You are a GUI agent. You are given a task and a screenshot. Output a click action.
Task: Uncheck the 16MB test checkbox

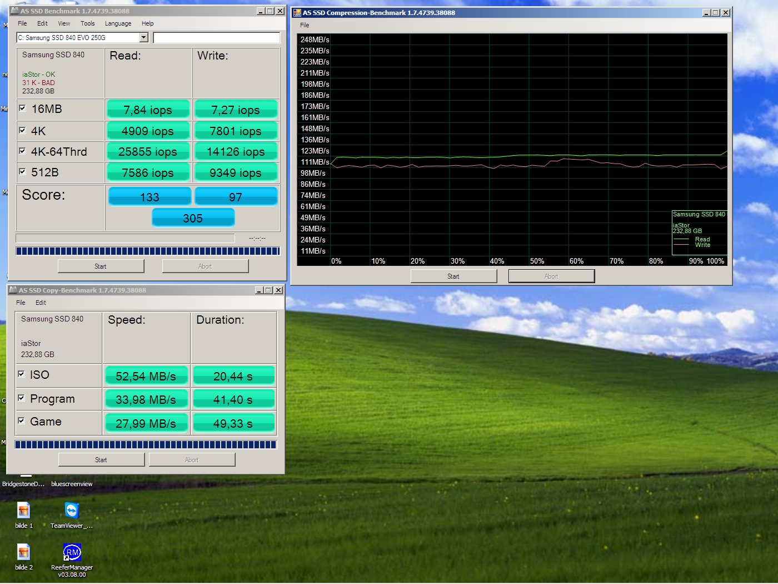[x=22, y=108]
